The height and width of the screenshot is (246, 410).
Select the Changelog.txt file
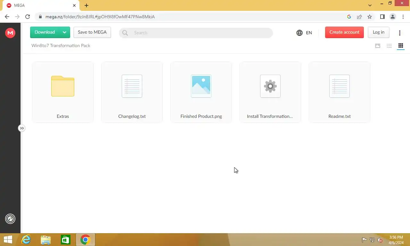pos(132,92)
